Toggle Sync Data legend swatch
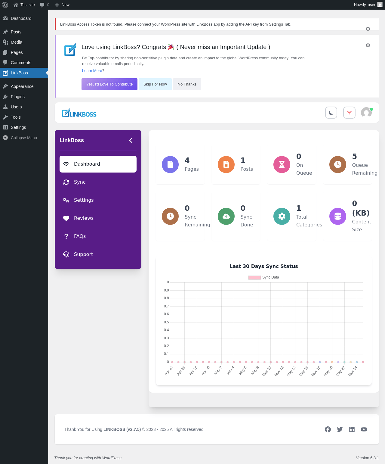This screenshot has width=385, height=464. 254,278
